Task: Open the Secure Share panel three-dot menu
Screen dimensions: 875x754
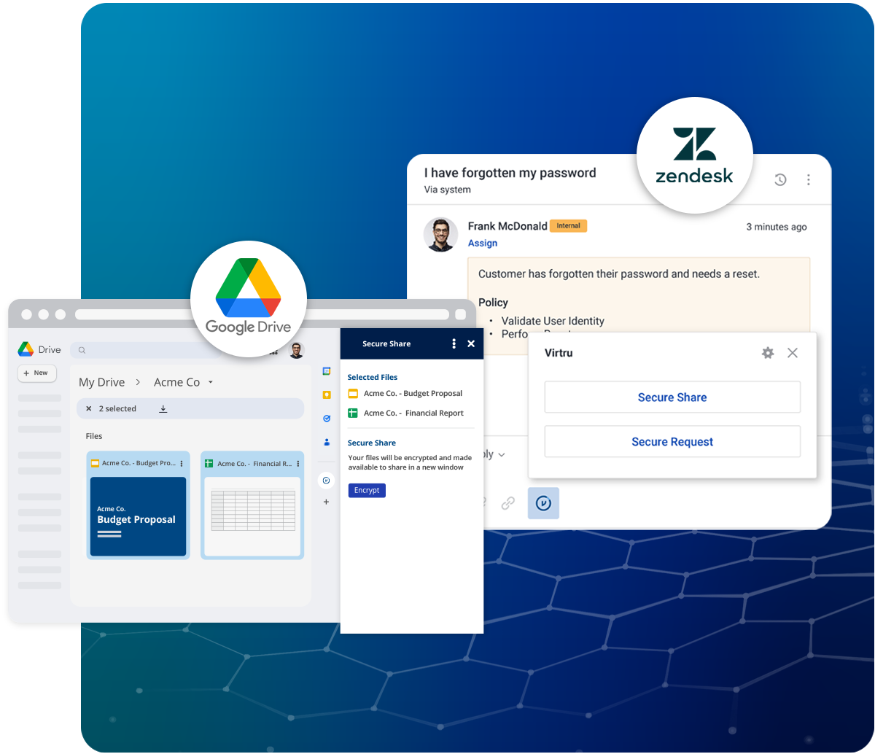Action: click(x=454, y=343)
